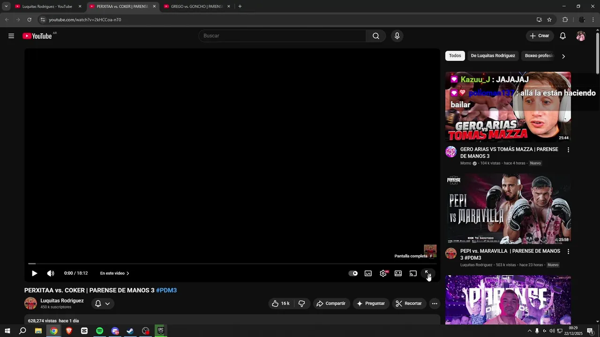Like the video with 16 k likes

pos(281,303)
